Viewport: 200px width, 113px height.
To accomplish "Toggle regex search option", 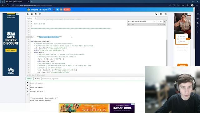I will [158, 24].
